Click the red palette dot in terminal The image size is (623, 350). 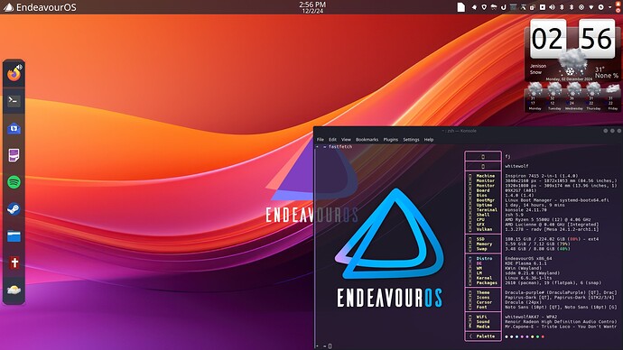click(x=543, y=336)
